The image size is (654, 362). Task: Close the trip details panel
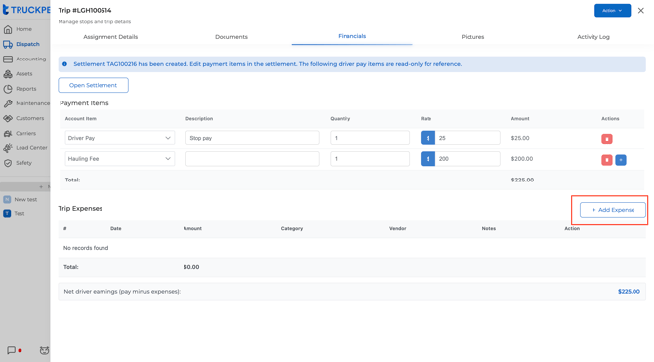click(x=641, y=10)
